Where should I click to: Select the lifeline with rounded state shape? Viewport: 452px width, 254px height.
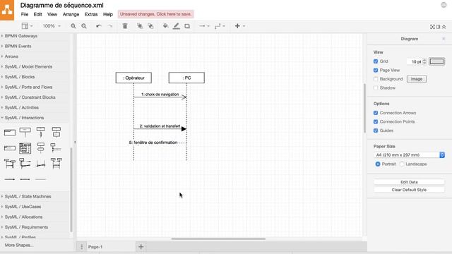click(x=41, y=147)
